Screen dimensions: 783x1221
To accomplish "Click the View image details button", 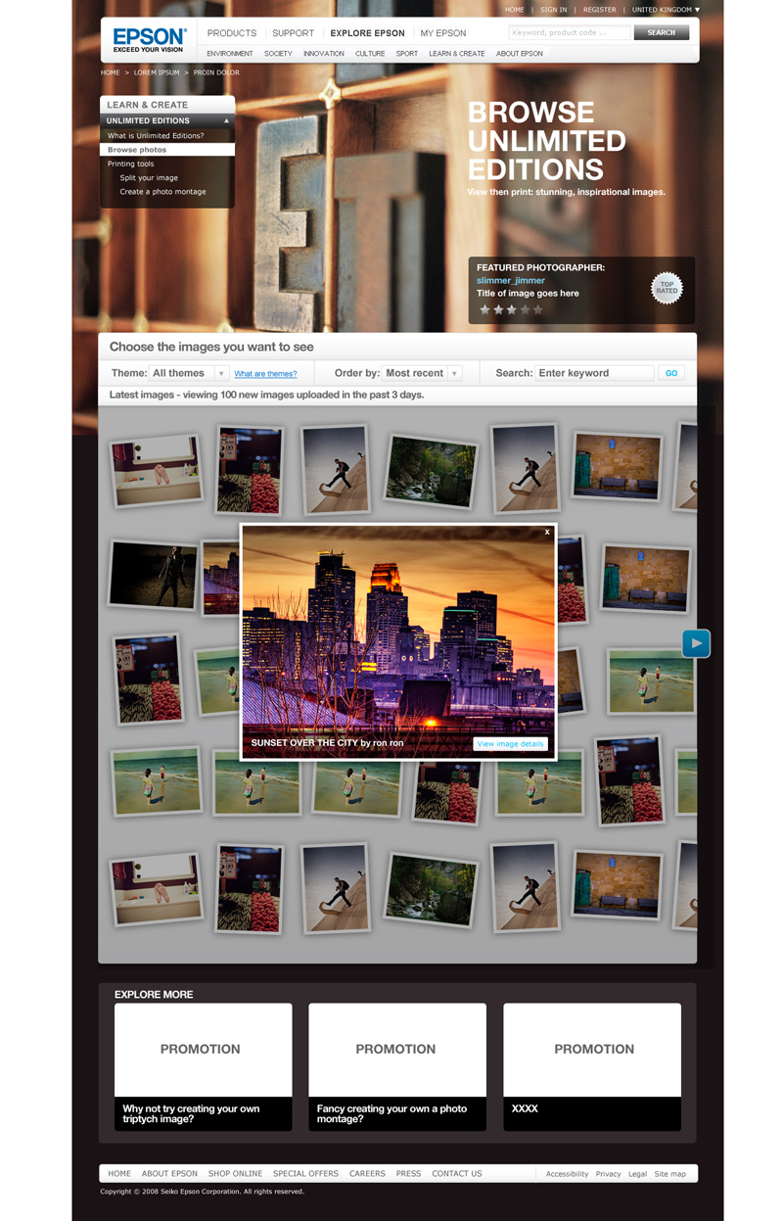I will click(510, 744).
